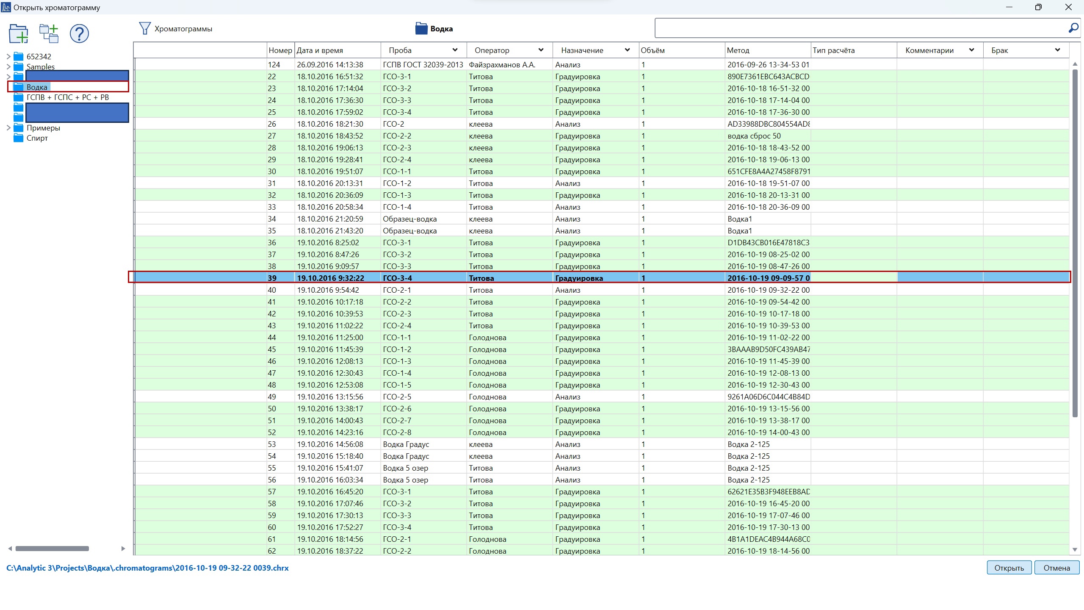Open the Назначение column filter dropdown

tap(628, 50)
